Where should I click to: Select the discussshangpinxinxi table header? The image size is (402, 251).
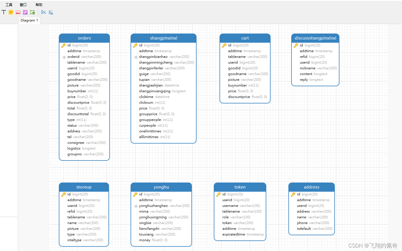pos(315,38)
